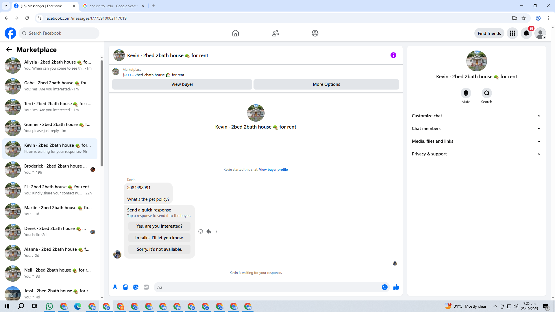Attach a photo with the image icon
This screenshot has width=555, height=312.
coord(125,287)
